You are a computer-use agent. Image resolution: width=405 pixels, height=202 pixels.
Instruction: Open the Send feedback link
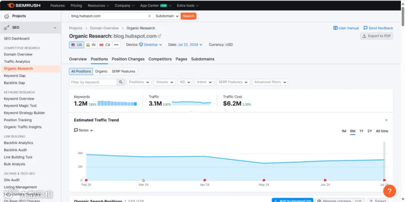(378, 28)
